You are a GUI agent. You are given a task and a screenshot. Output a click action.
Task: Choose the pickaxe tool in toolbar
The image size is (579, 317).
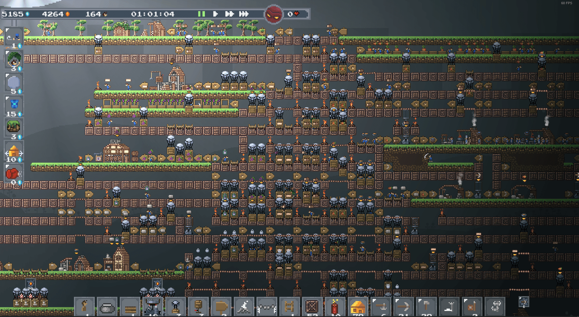[x=403, y=307]
